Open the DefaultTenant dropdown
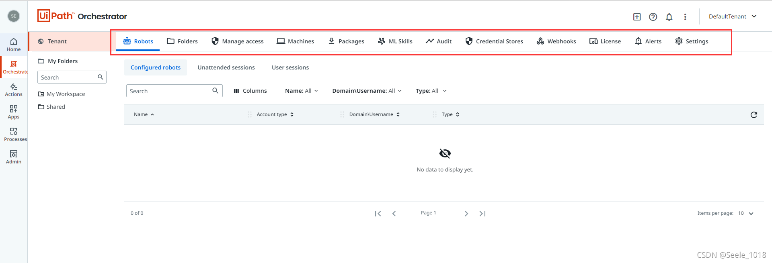 coord(733,16)
